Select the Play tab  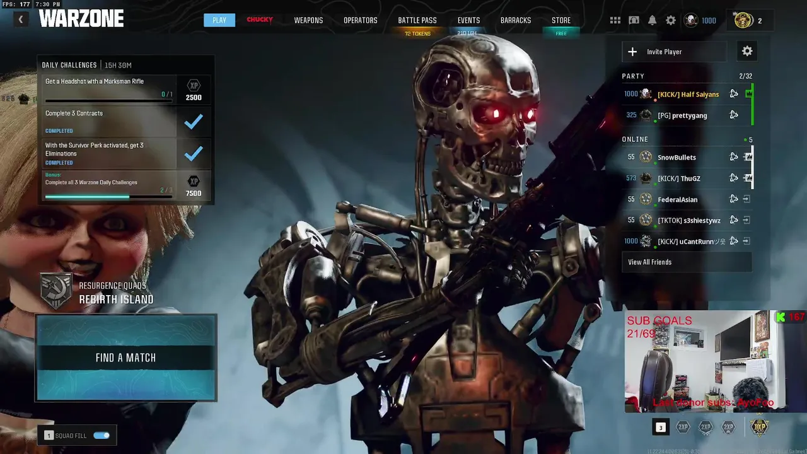[x=219, y=20]
